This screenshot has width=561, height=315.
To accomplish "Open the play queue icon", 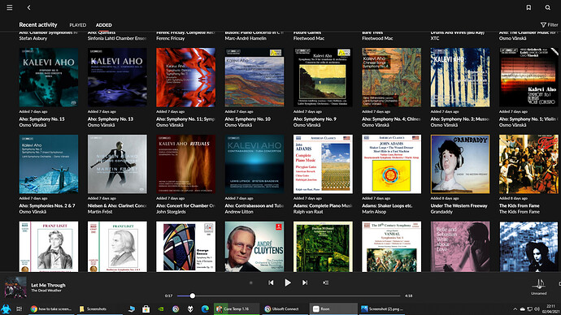I will 325,283.
